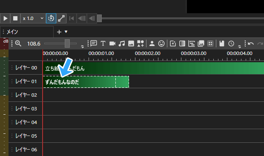Add a text item with T icon
The width and height of the screenshot is (264, 156).
coord(103,43)
